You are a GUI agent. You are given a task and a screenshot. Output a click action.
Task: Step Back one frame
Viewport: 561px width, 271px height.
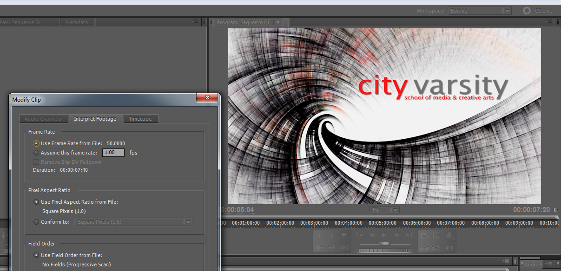click(x=372, y=235)
